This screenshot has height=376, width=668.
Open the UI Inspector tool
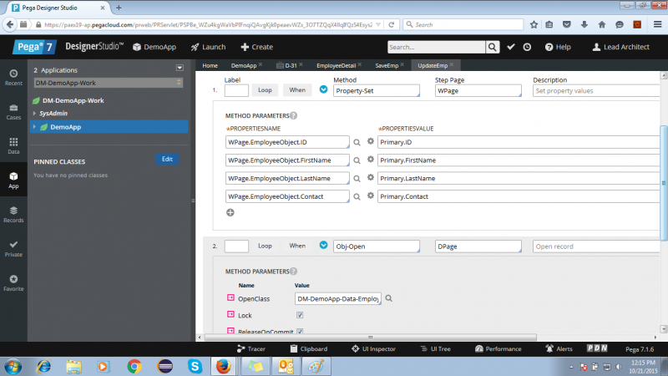click(x=373, y=348)
